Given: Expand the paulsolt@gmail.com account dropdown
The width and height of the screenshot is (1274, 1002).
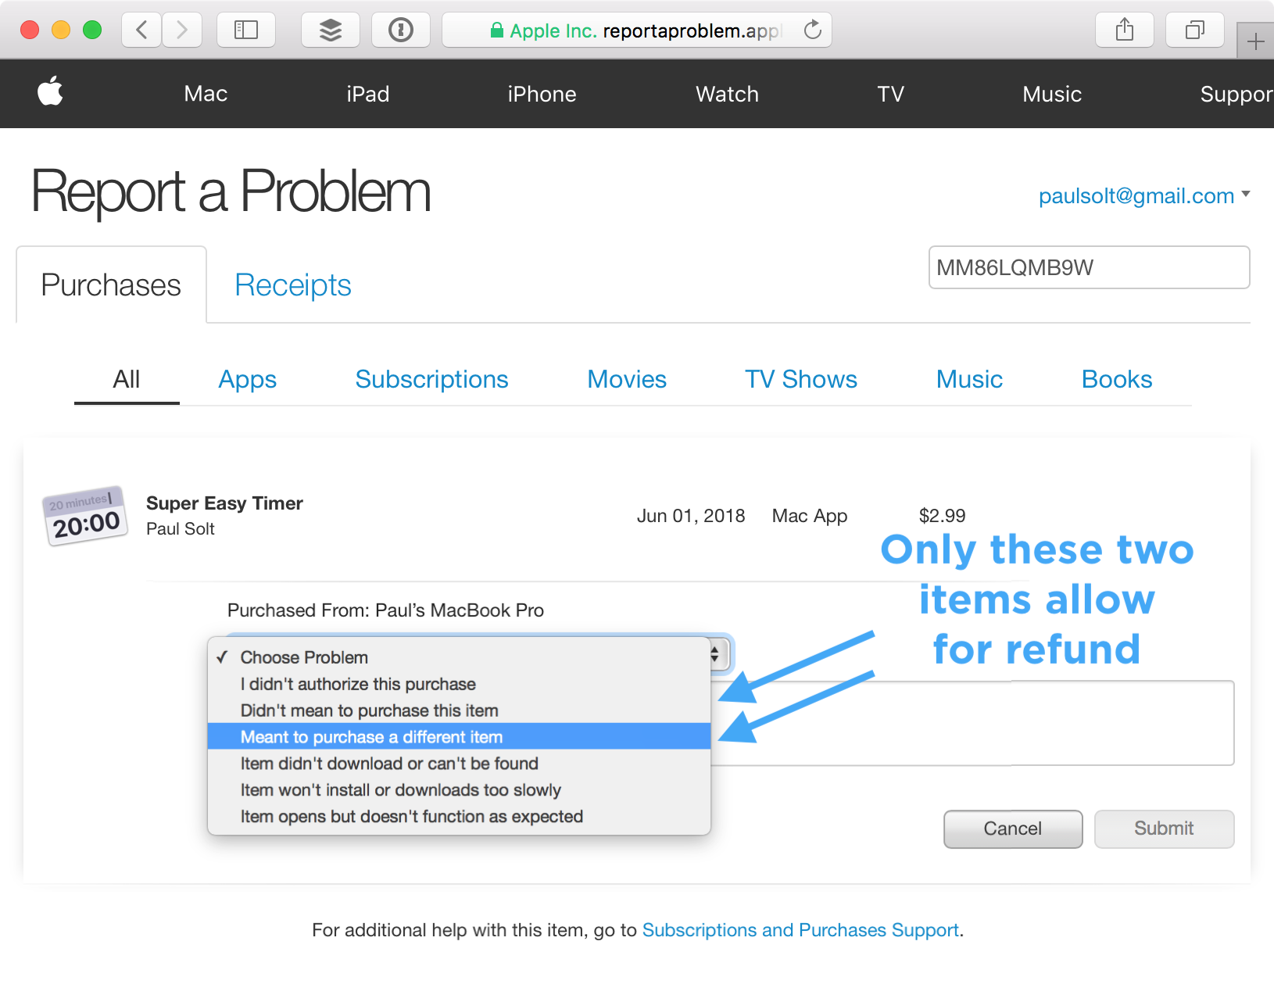Looking at the screenshot, I should coord(1144,195).
